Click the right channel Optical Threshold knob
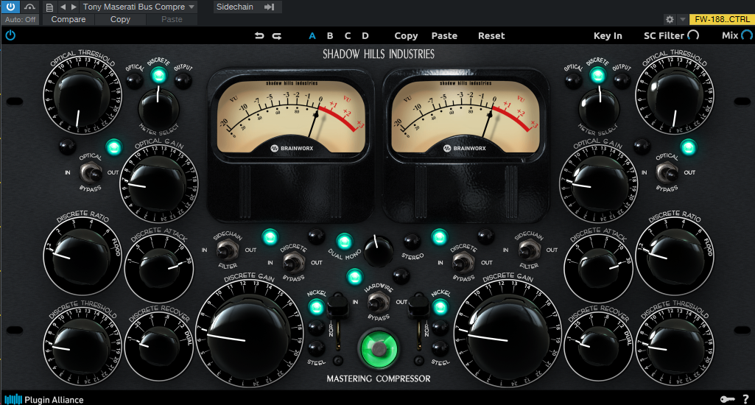The image size is (755, 405). (674, 95)
